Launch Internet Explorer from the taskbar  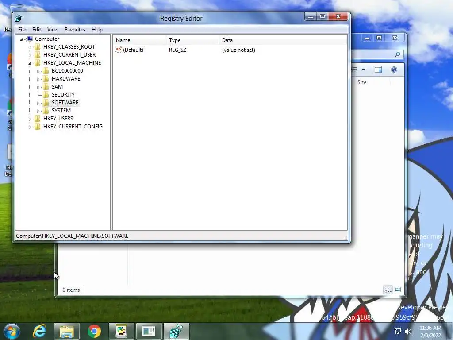pos(39,331)
